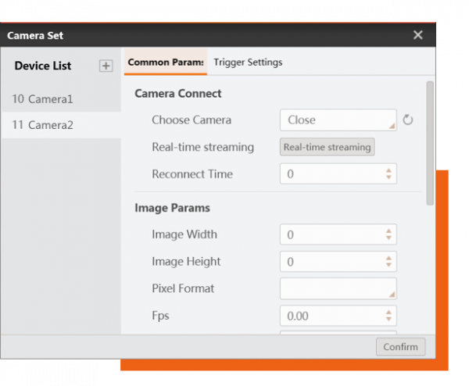Click the vertical scrollbar in params panel
The width and height of the screenshot is (469, 386).
430,141
